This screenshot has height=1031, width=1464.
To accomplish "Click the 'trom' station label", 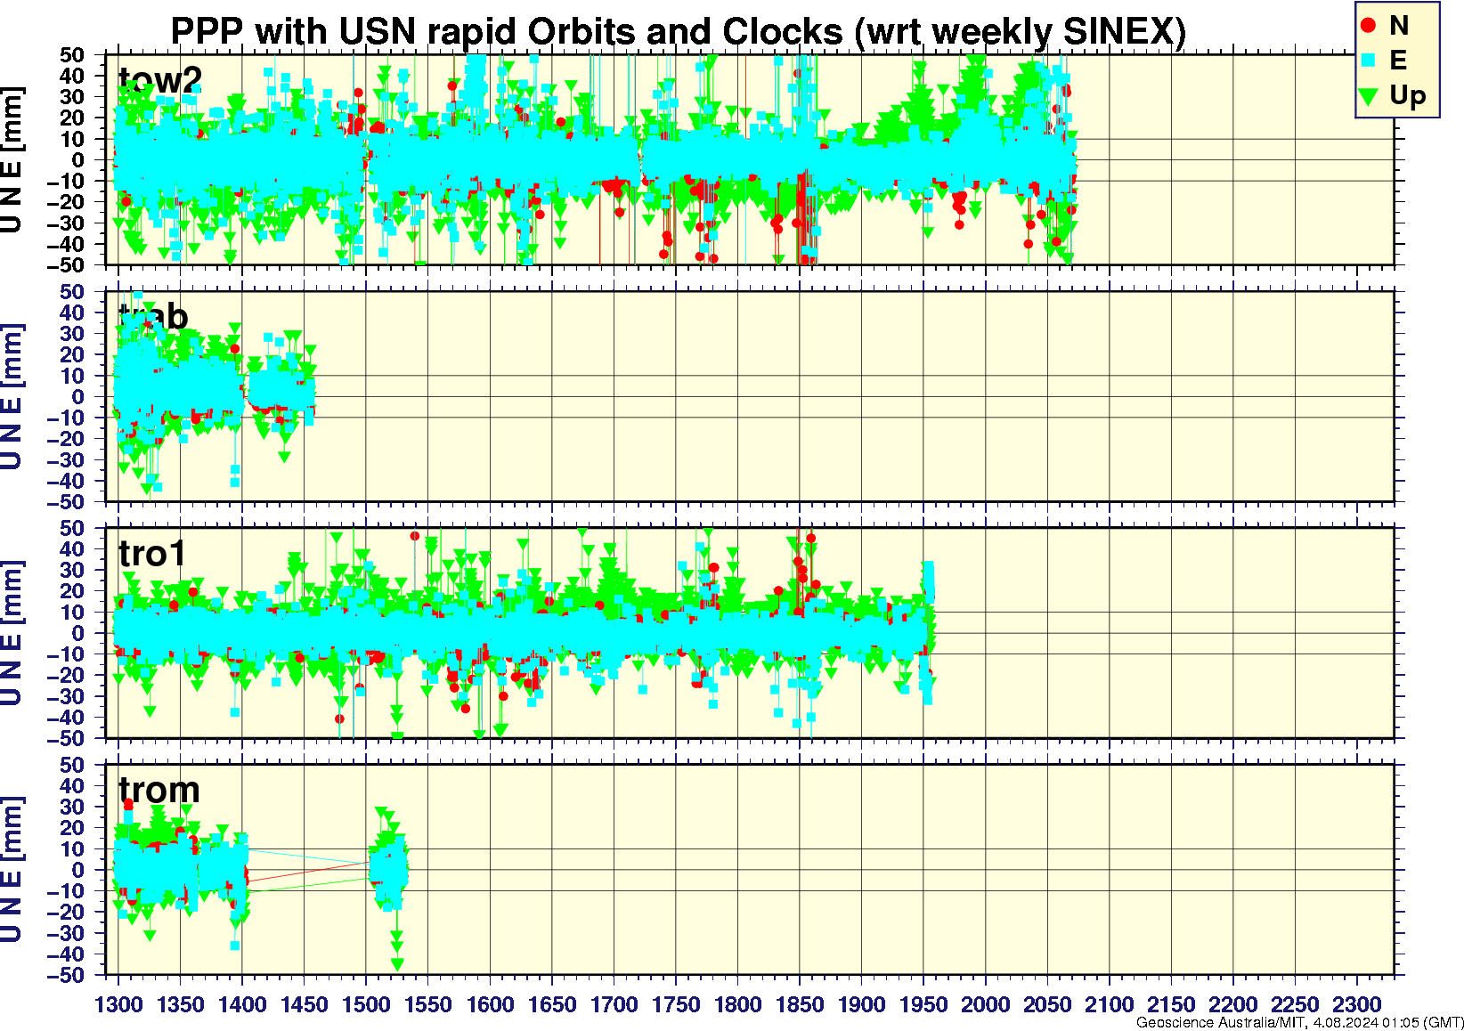I will coord(159,791).
